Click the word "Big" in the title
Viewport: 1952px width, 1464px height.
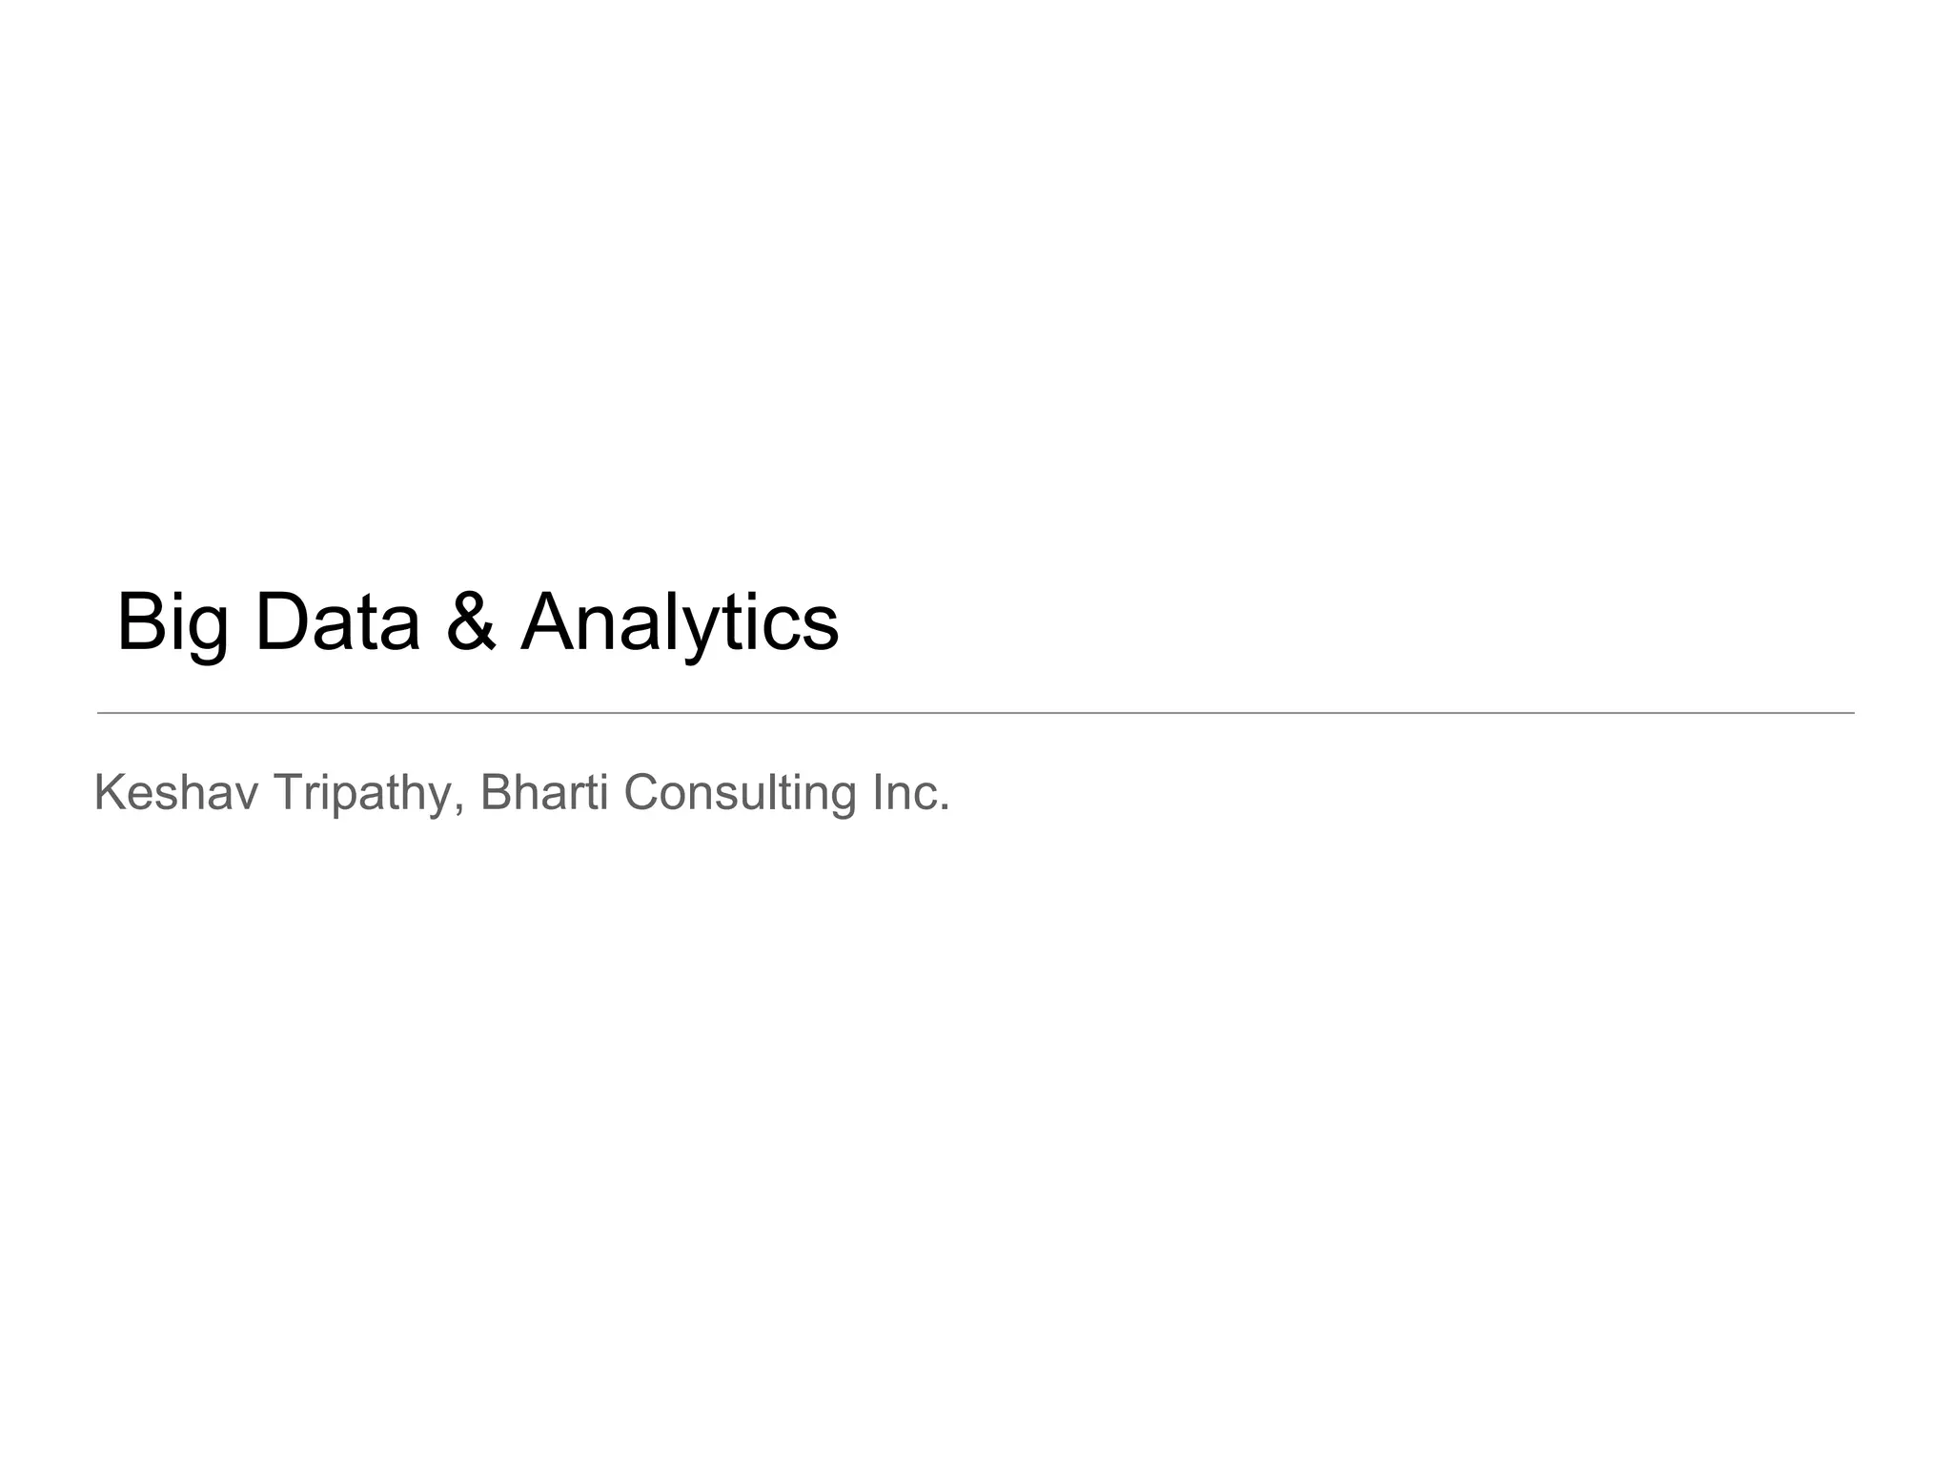(173, 625)
